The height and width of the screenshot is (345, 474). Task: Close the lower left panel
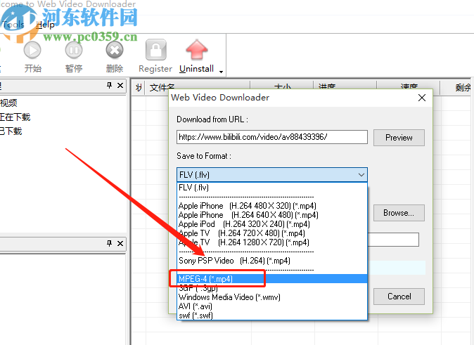[120, 243]
